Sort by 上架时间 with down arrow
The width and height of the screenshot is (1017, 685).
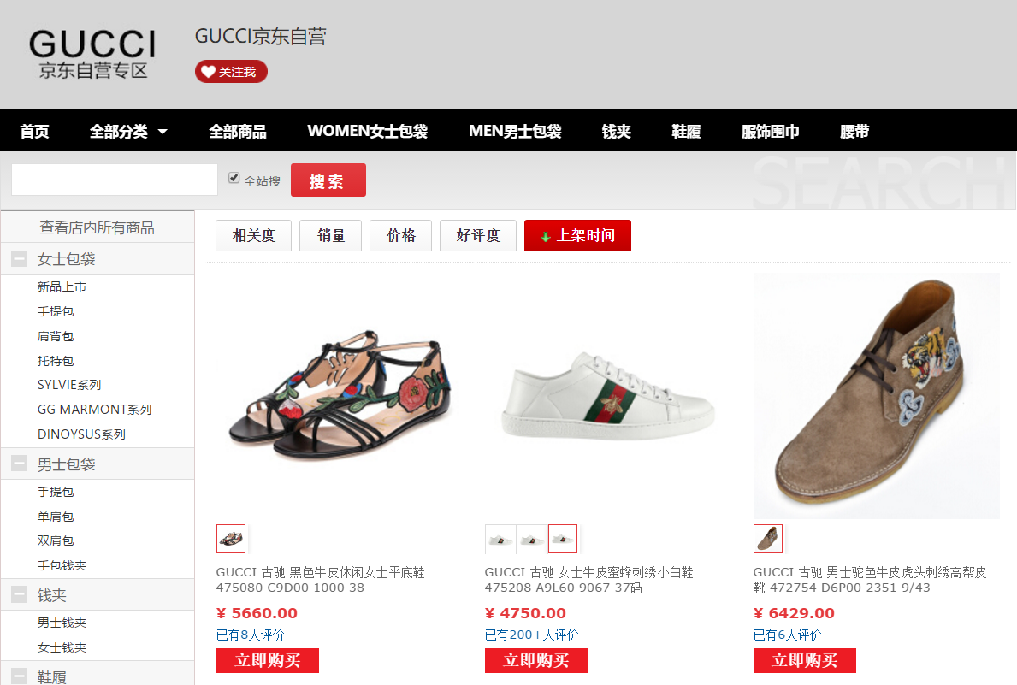point(577,235)
